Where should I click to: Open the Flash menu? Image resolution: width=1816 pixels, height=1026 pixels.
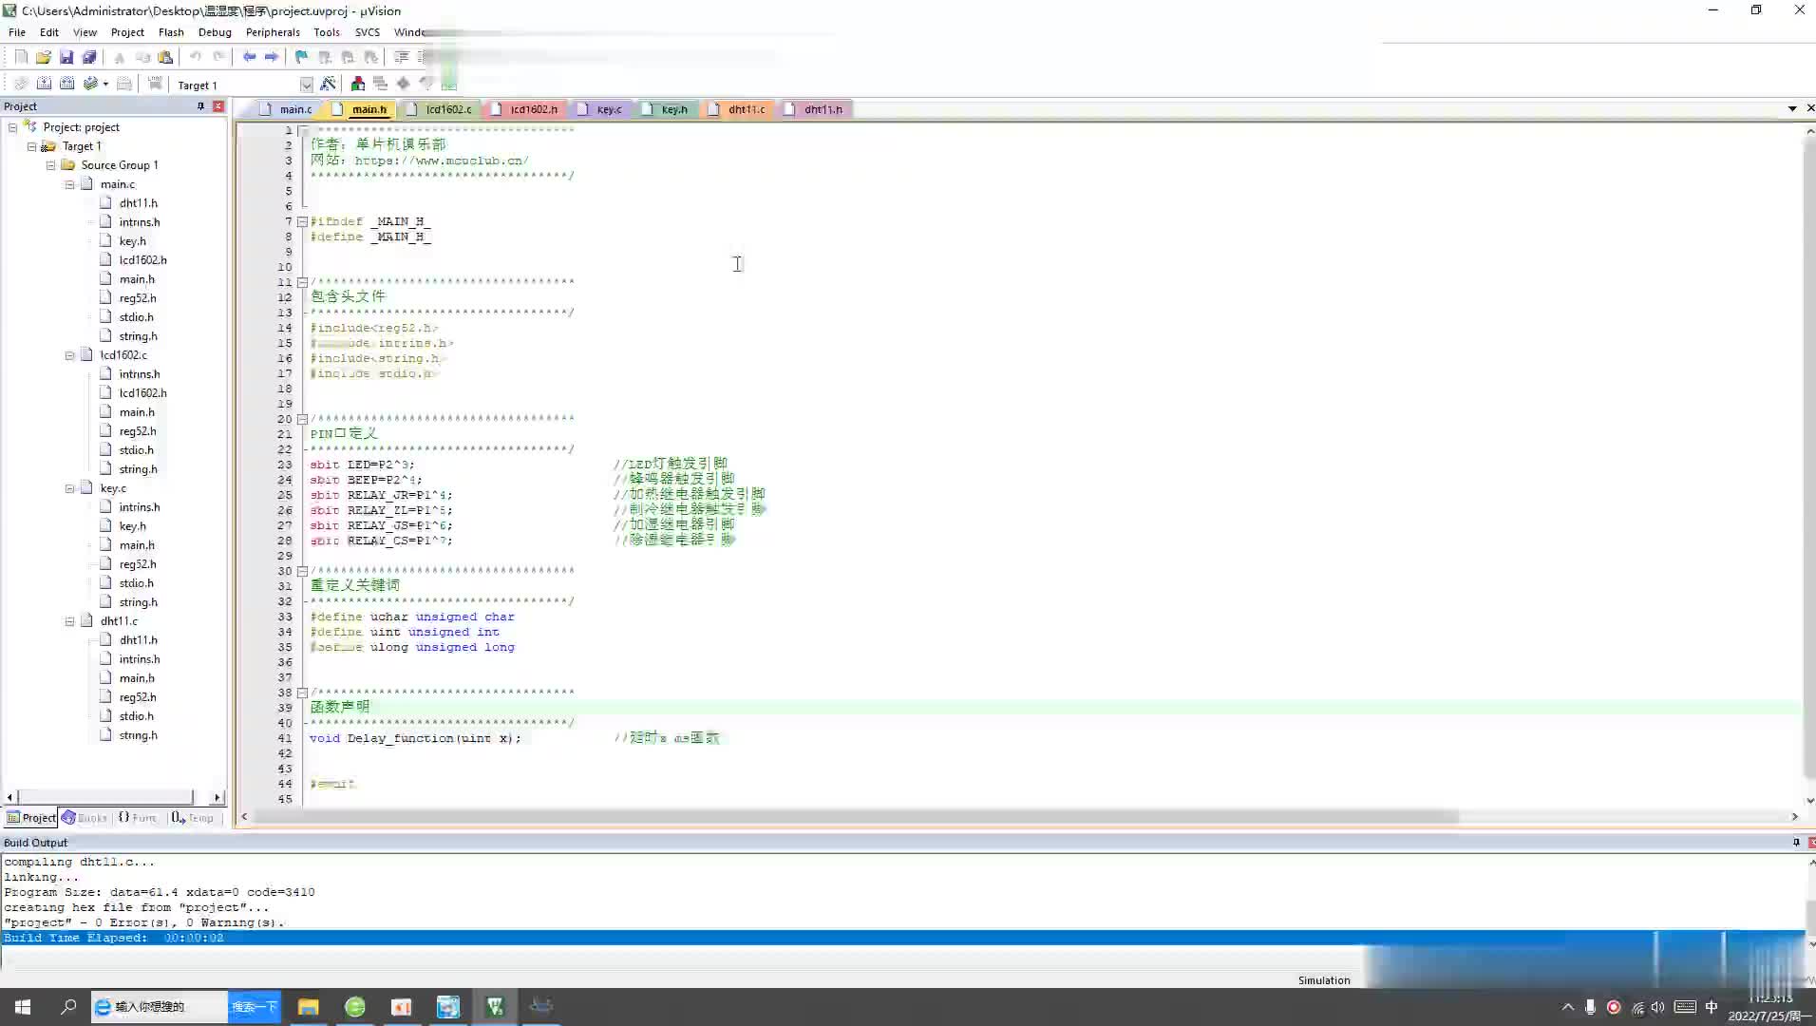coord(171,32)
